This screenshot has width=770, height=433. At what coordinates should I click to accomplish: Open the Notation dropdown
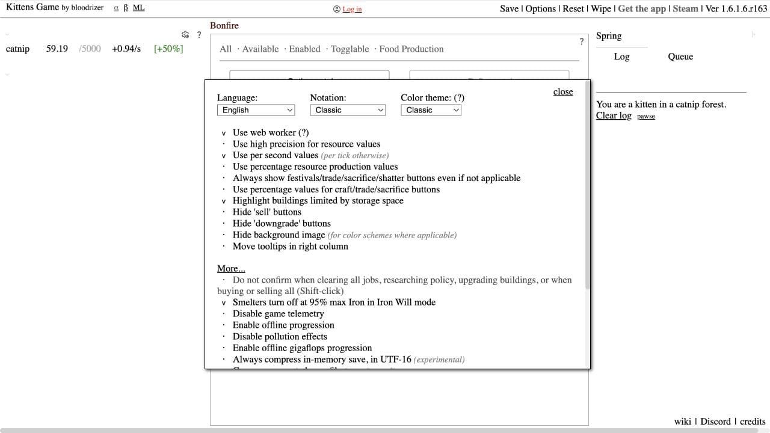click(x=347, y=110)
